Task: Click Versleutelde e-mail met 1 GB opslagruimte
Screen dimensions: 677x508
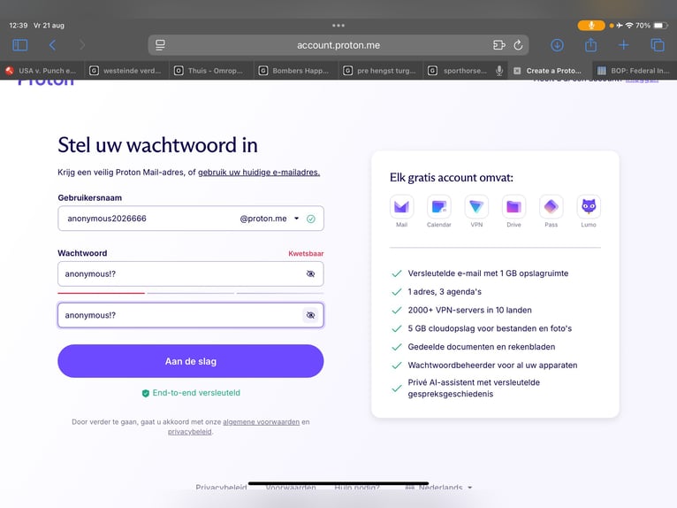Action: [488, 273]
